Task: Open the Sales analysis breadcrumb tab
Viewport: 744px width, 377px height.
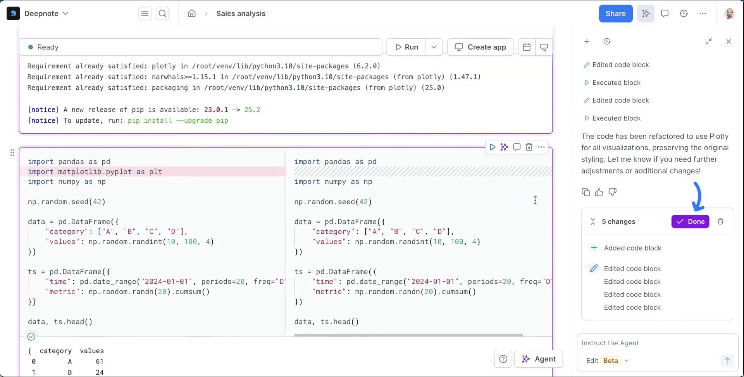Action: 241,14
